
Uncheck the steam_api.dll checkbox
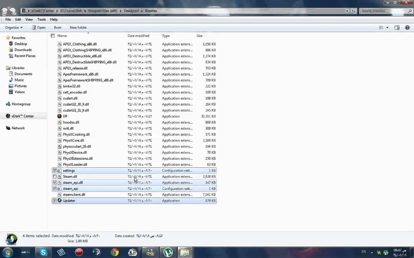(x=55, y=182)
